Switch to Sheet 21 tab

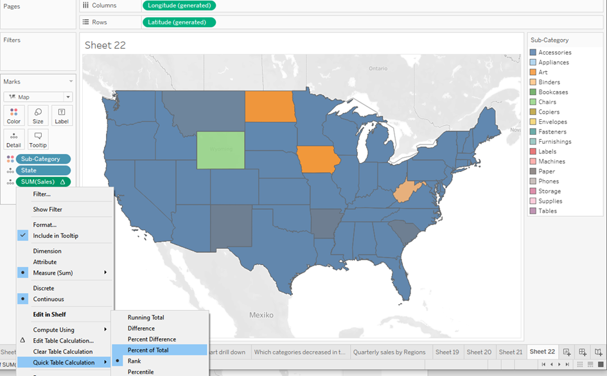[511, 352]
